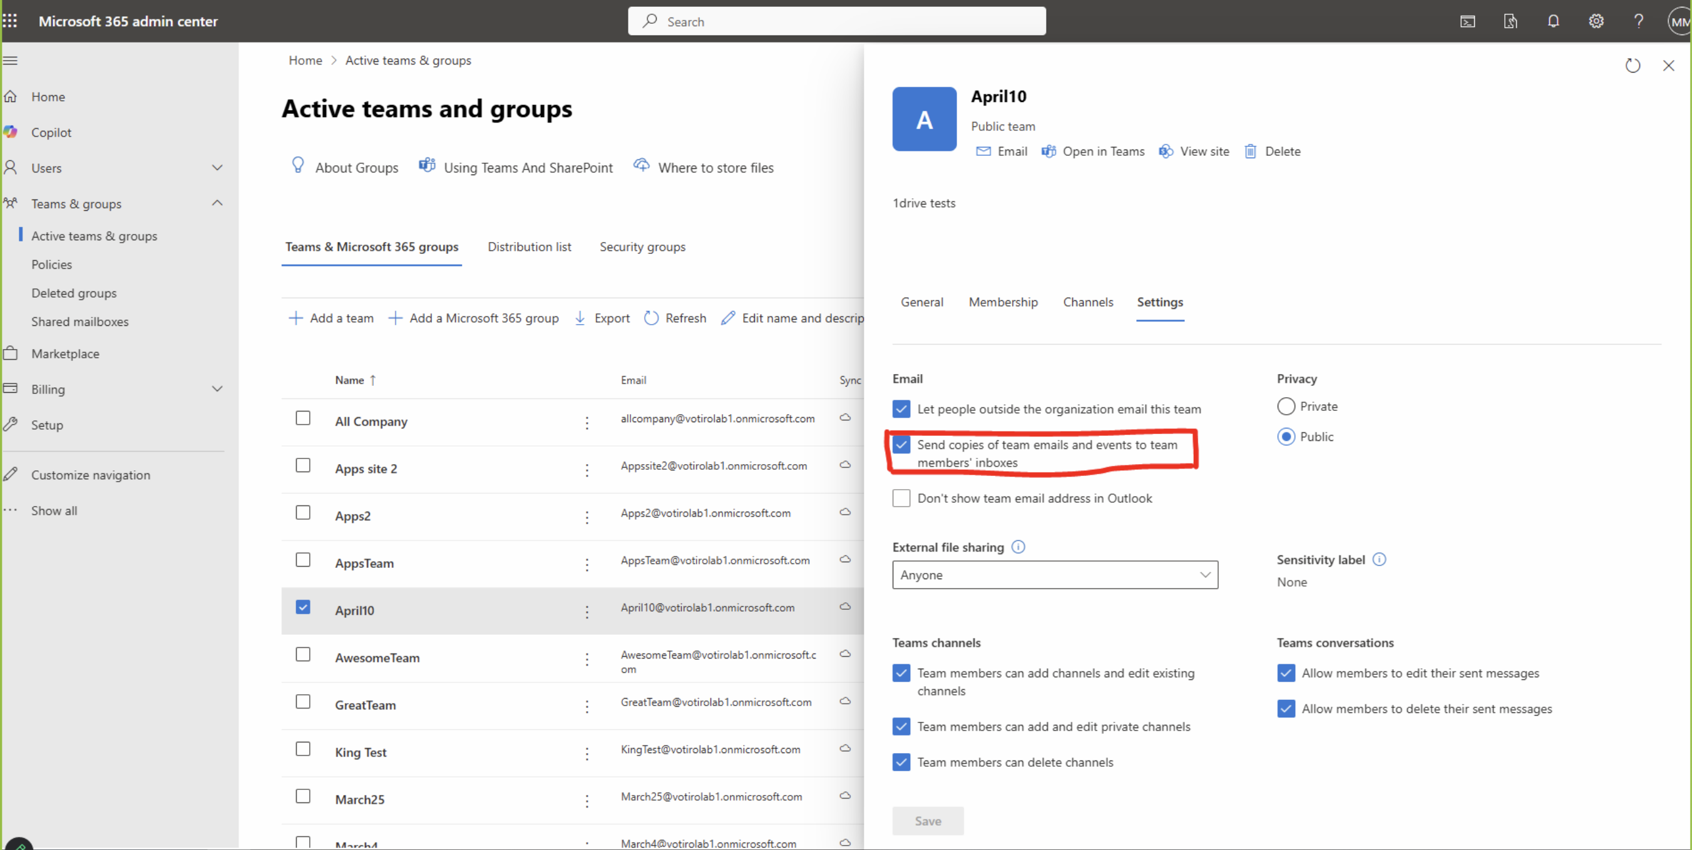Go to Home breadcrumb link
The width and height of the screenshot is (1692, 850).
click(x=305, y=61)
